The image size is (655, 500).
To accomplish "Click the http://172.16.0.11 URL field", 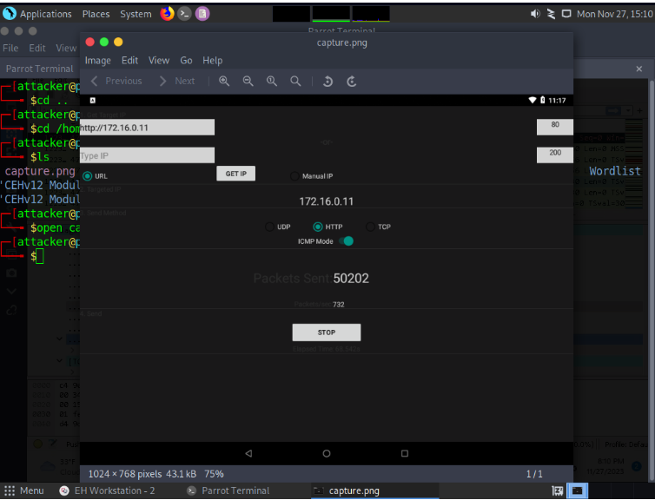I will pos(147,128).
